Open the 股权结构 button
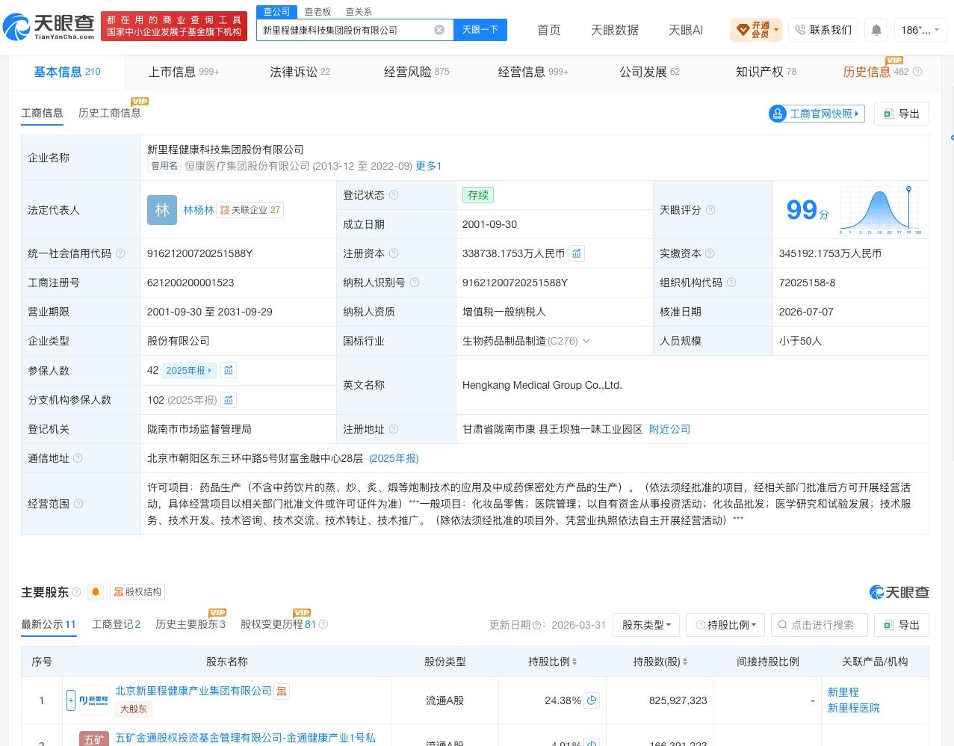The image size is (954, 746). point(137,592)
